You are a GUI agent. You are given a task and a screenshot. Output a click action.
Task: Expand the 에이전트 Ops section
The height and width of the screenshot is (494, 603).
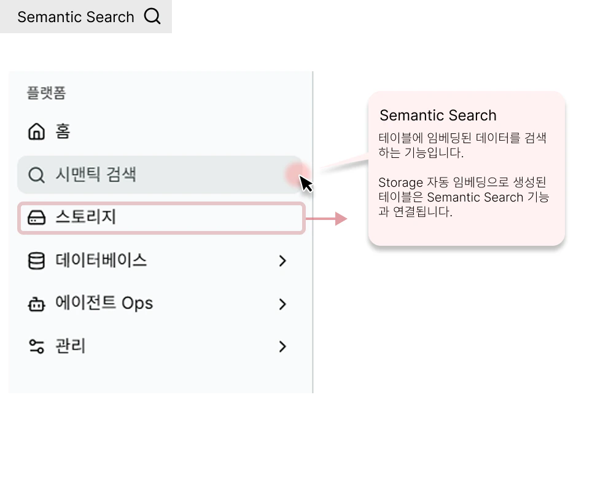click(282, 304)
